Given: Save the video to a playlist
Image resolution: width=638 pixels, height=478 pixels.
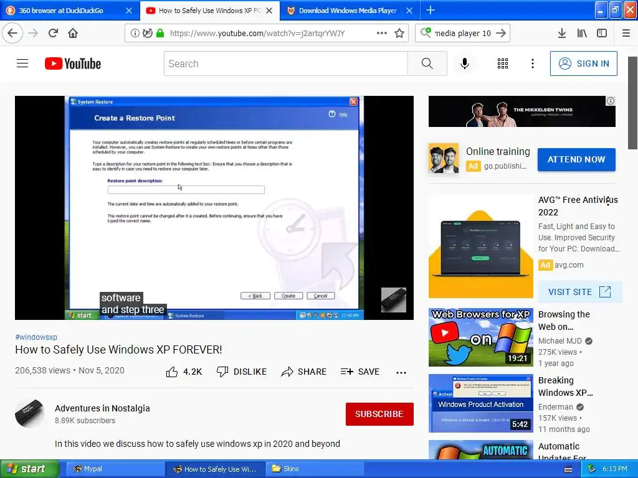Looking at the screenshot, I should pyautogui.click(x=360, y=372).
